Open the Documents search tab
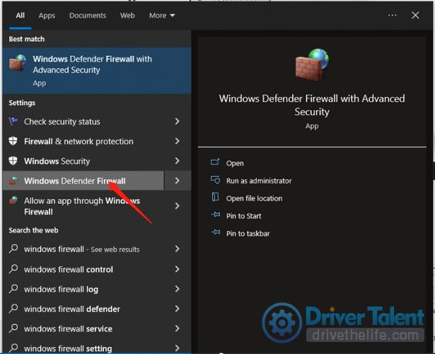Image resolution: width=435 pixels, height=354 pixels. [x=88, y=16]
